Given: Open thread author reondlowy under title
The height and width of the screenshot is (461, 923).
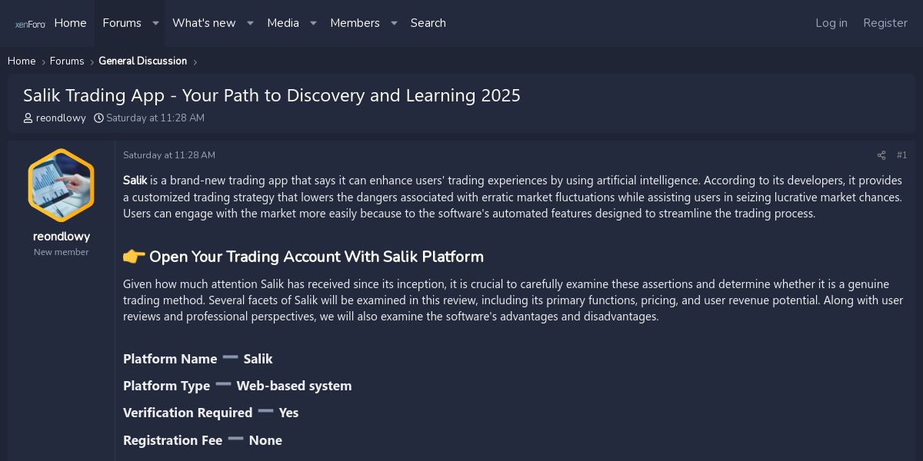Looking at the screenshot, I should (61, 118).
